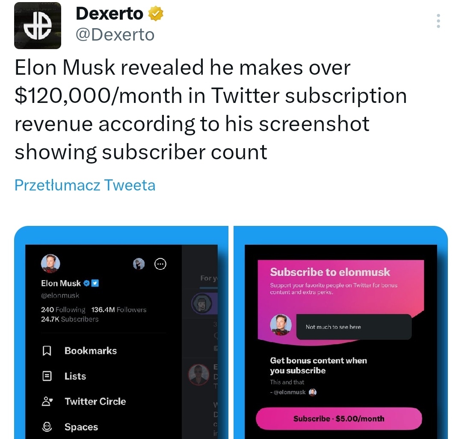Viewport: 462px width, 439px height.
Task: Open the three-dot tweet options menu
Action: tap(438, 21)
